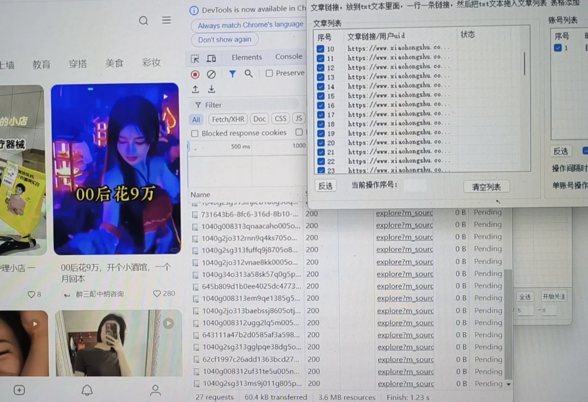Screen dimensions: 588x402
Task: Enable the Preserve log checkbox
Action: [x=268, y=73]
